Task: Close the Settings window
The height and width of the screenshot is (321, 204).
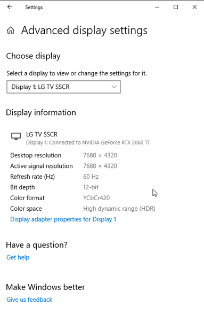Action: tap(194, 7)
